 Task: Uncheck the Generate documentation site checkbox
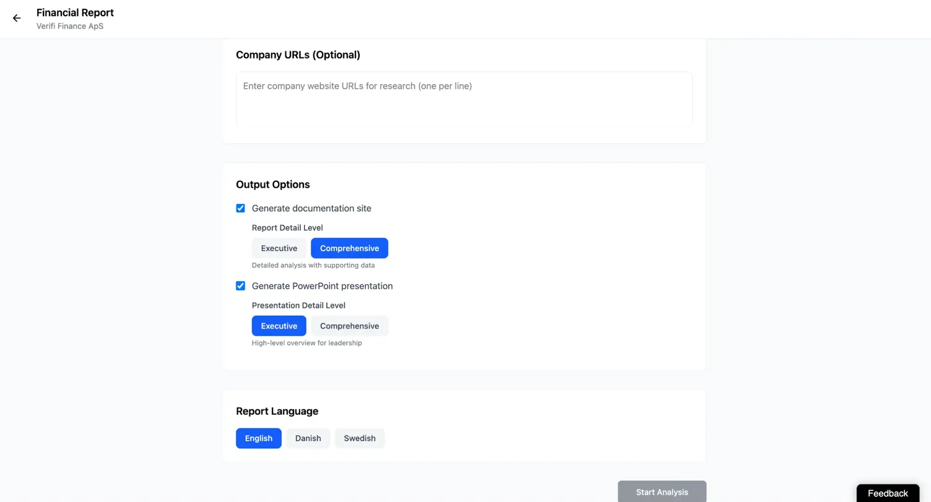pyautogui.click(x=241, y=208)
